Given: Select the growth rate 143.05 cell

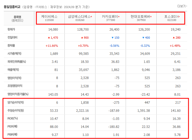Looking at the screenshot, I should pyautogui.click(x=53, y=95).
